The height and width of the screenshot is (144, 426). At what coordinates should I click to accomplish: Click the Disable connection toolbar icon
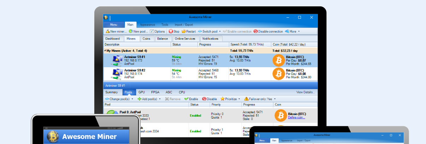click(255, 31)
